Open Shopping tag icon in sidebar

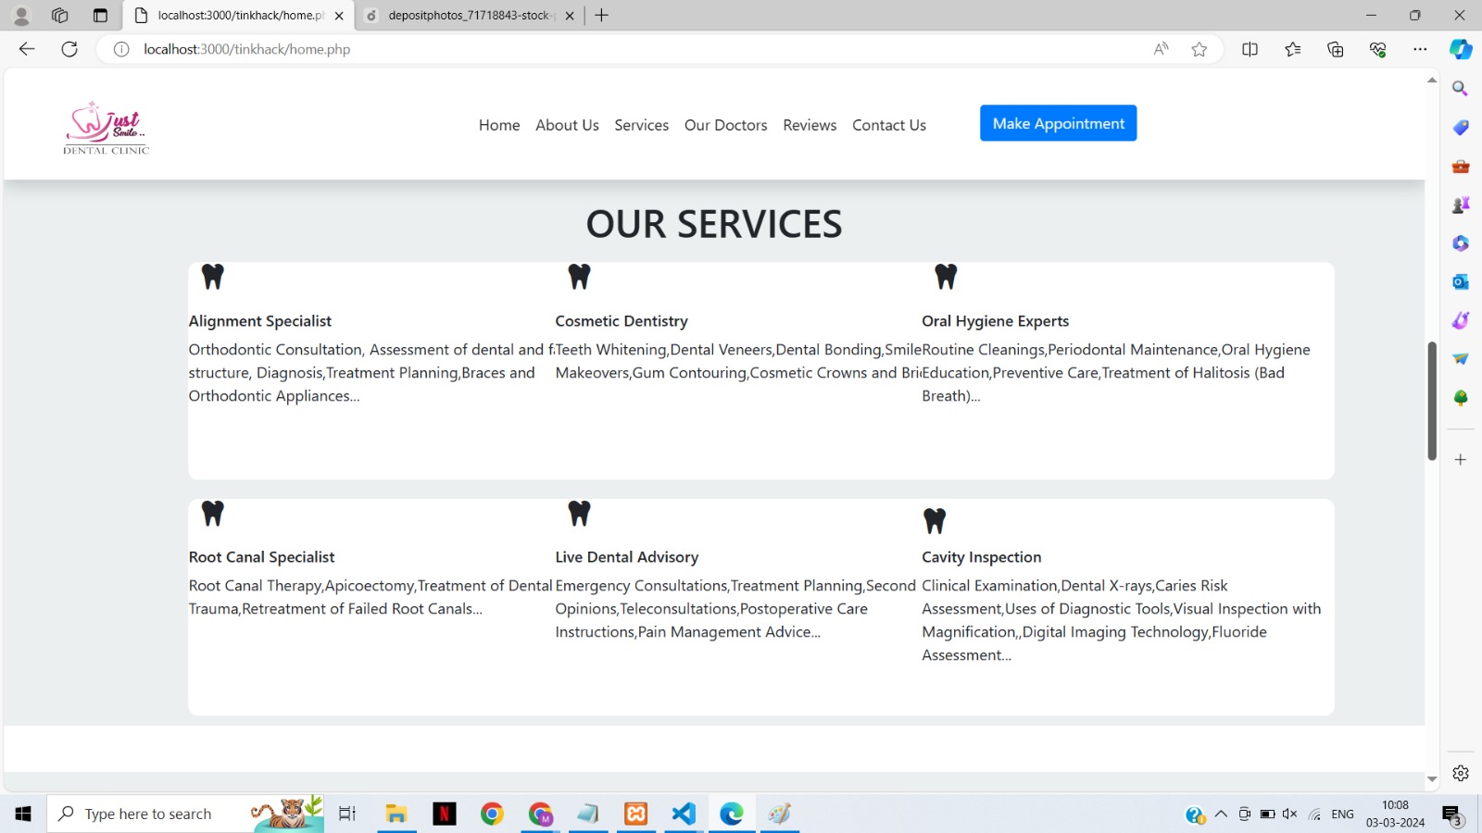click(1461, 128)
